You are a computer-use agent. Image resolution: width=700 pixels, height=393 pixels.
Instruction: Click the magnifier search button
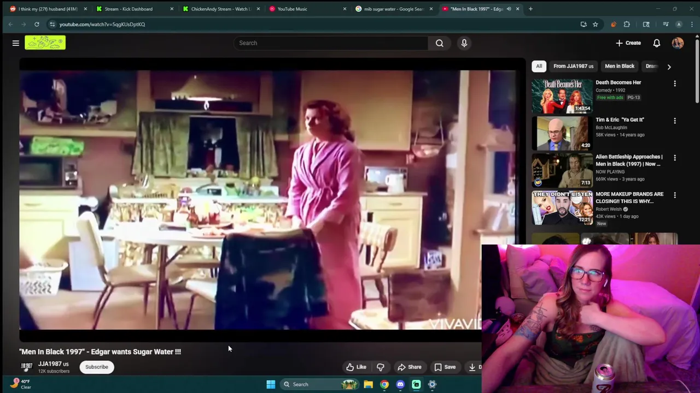tap(440, 43)
